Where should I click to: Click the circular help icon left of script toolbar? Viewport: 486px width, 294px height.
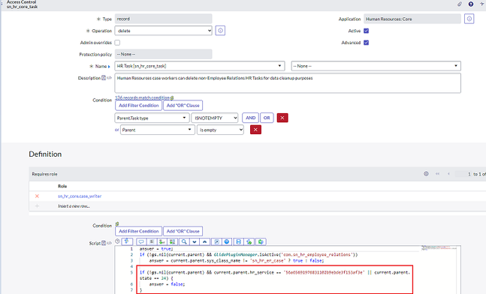(x=117, y=241)
